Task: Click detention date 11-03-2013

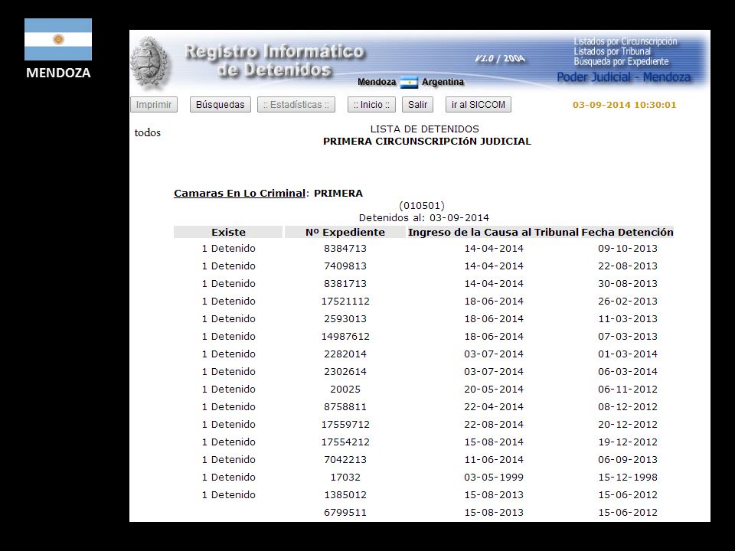Action: [x=628, y=318]
